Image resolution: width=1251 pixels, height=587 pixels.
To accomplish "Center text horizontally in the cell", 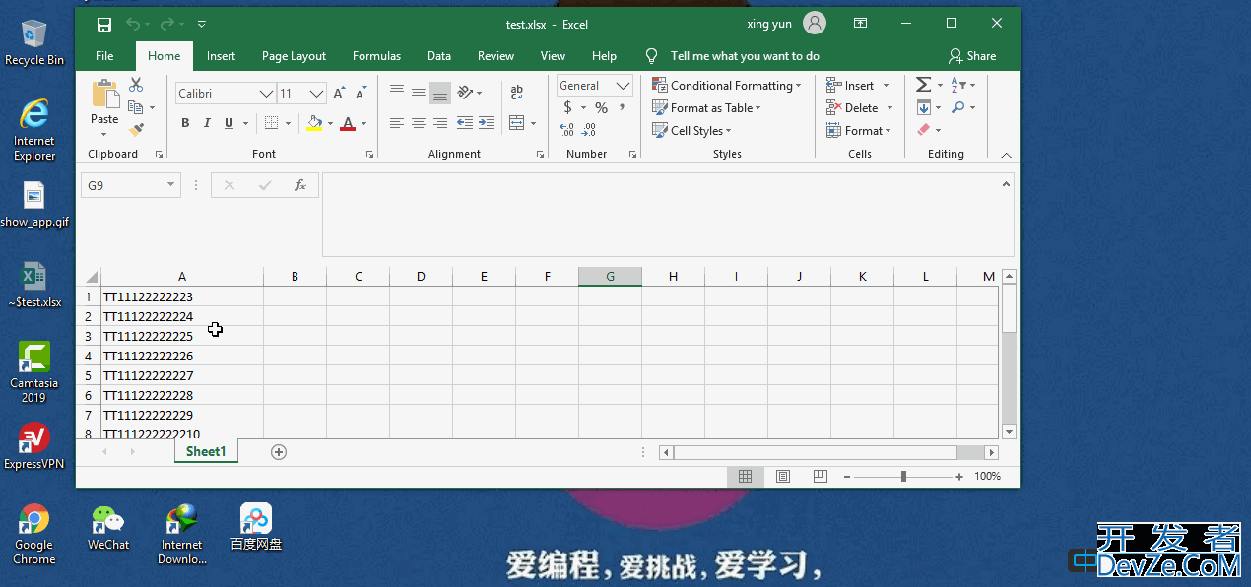I will click(x=419, y=123).
